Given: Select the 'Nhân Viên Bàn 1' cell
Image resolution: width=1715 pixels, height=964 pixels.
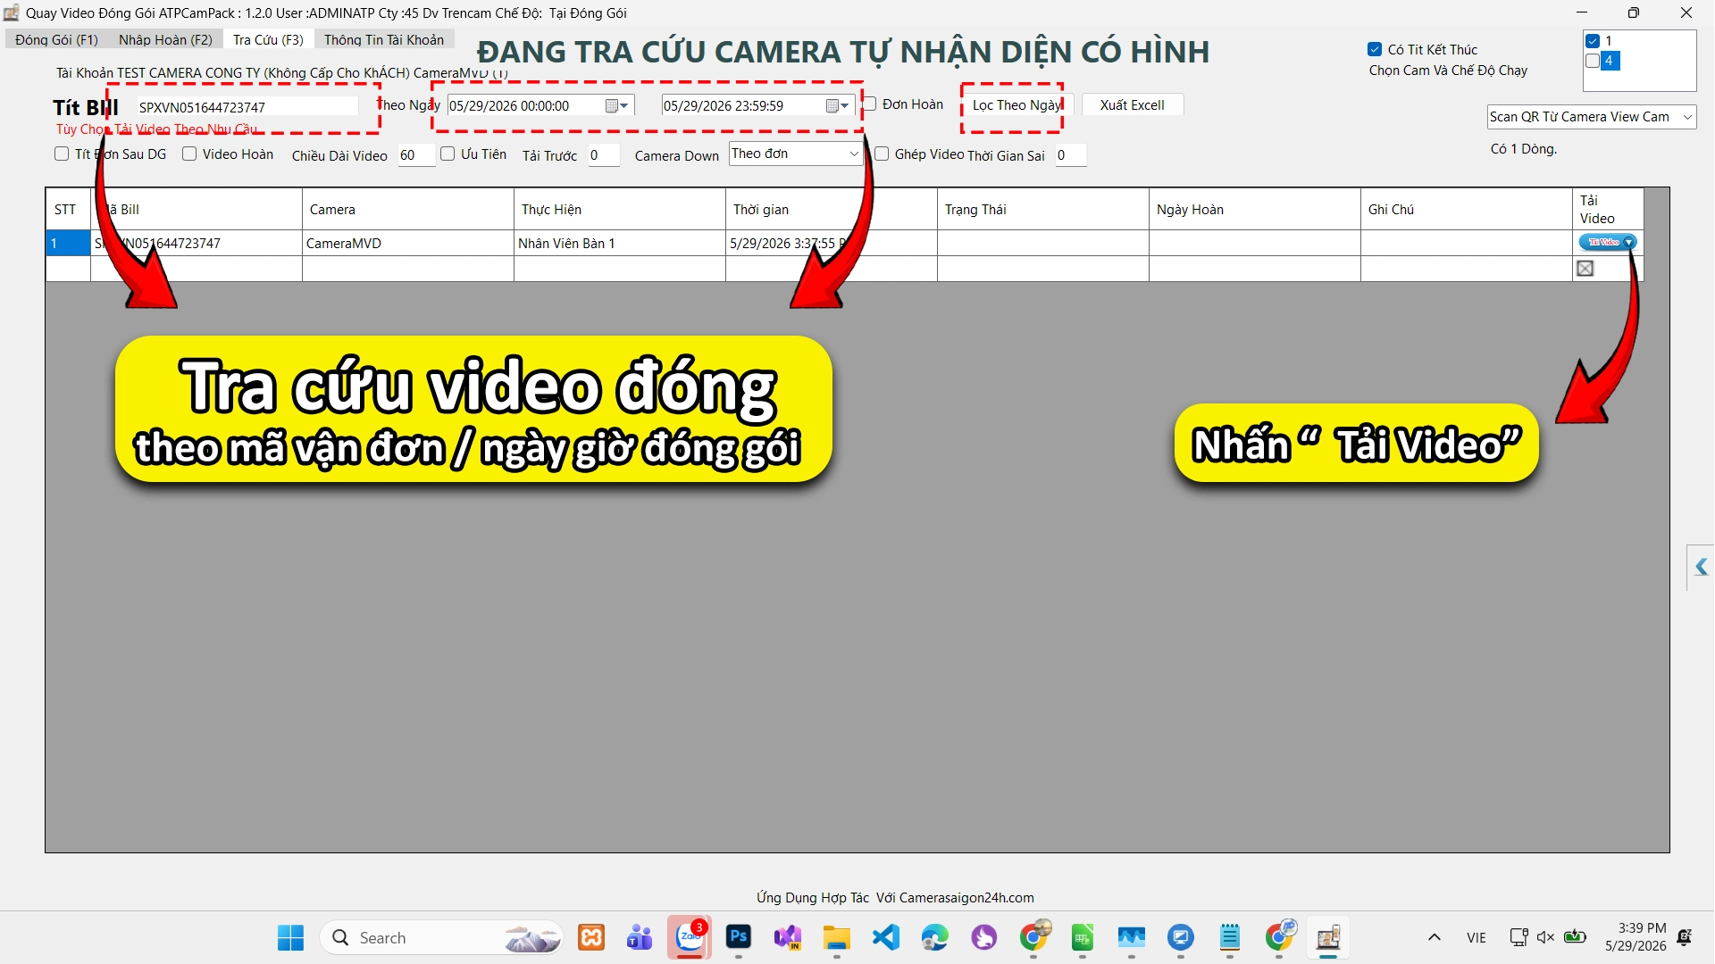Looking at the screenshot, I should (619, 243).
